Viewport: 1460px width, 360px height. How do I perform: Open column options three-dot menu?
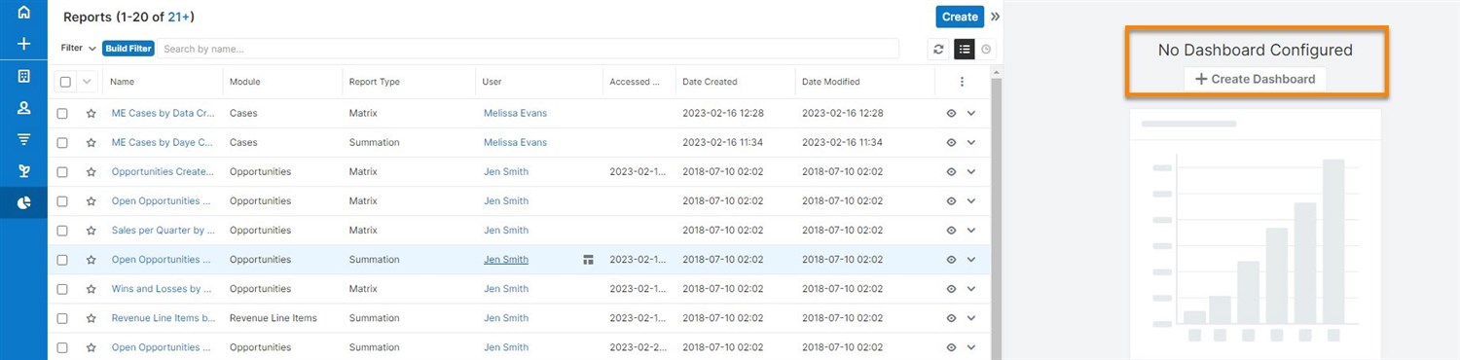[962, 82]
